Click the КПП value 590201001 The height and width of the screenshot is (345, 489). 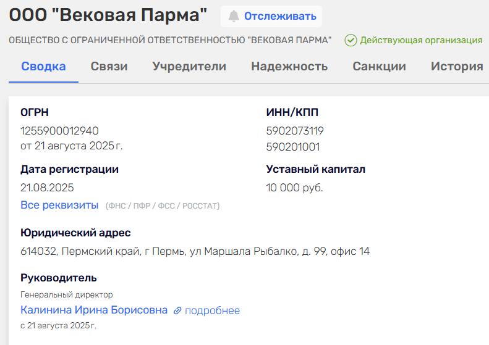[x=292, y=147]
